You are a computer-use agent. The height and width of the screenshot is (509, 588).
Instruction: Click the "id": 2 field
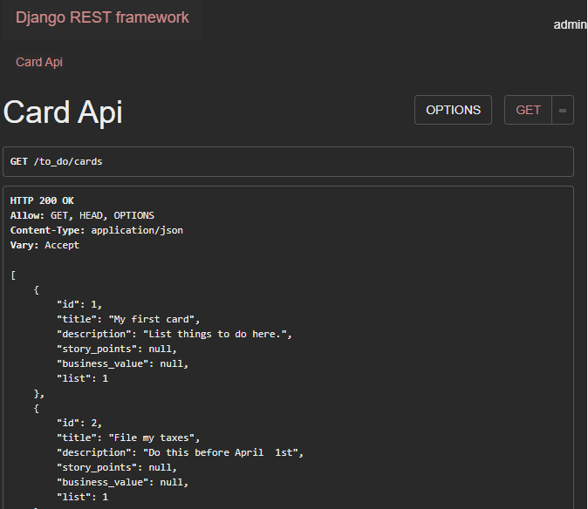pos(79,424)
